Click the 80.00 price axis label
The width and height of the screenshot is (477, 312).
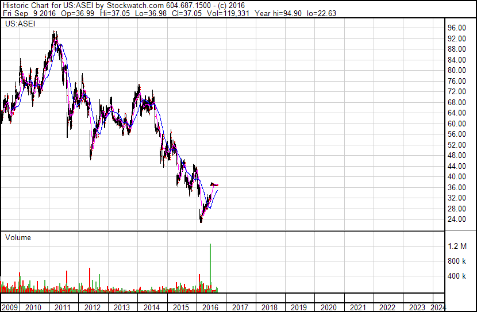[457, 70]
